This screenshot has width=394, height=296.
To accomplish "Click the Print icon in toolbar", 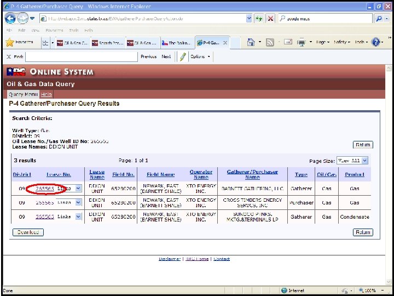I will (x=301, y=43).
